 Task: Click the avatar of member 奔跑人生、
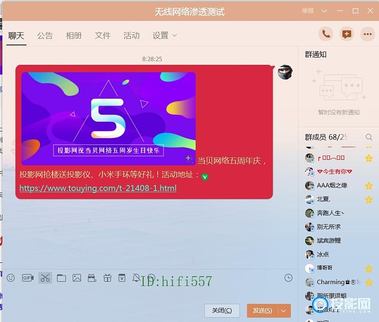click(310, 213)
